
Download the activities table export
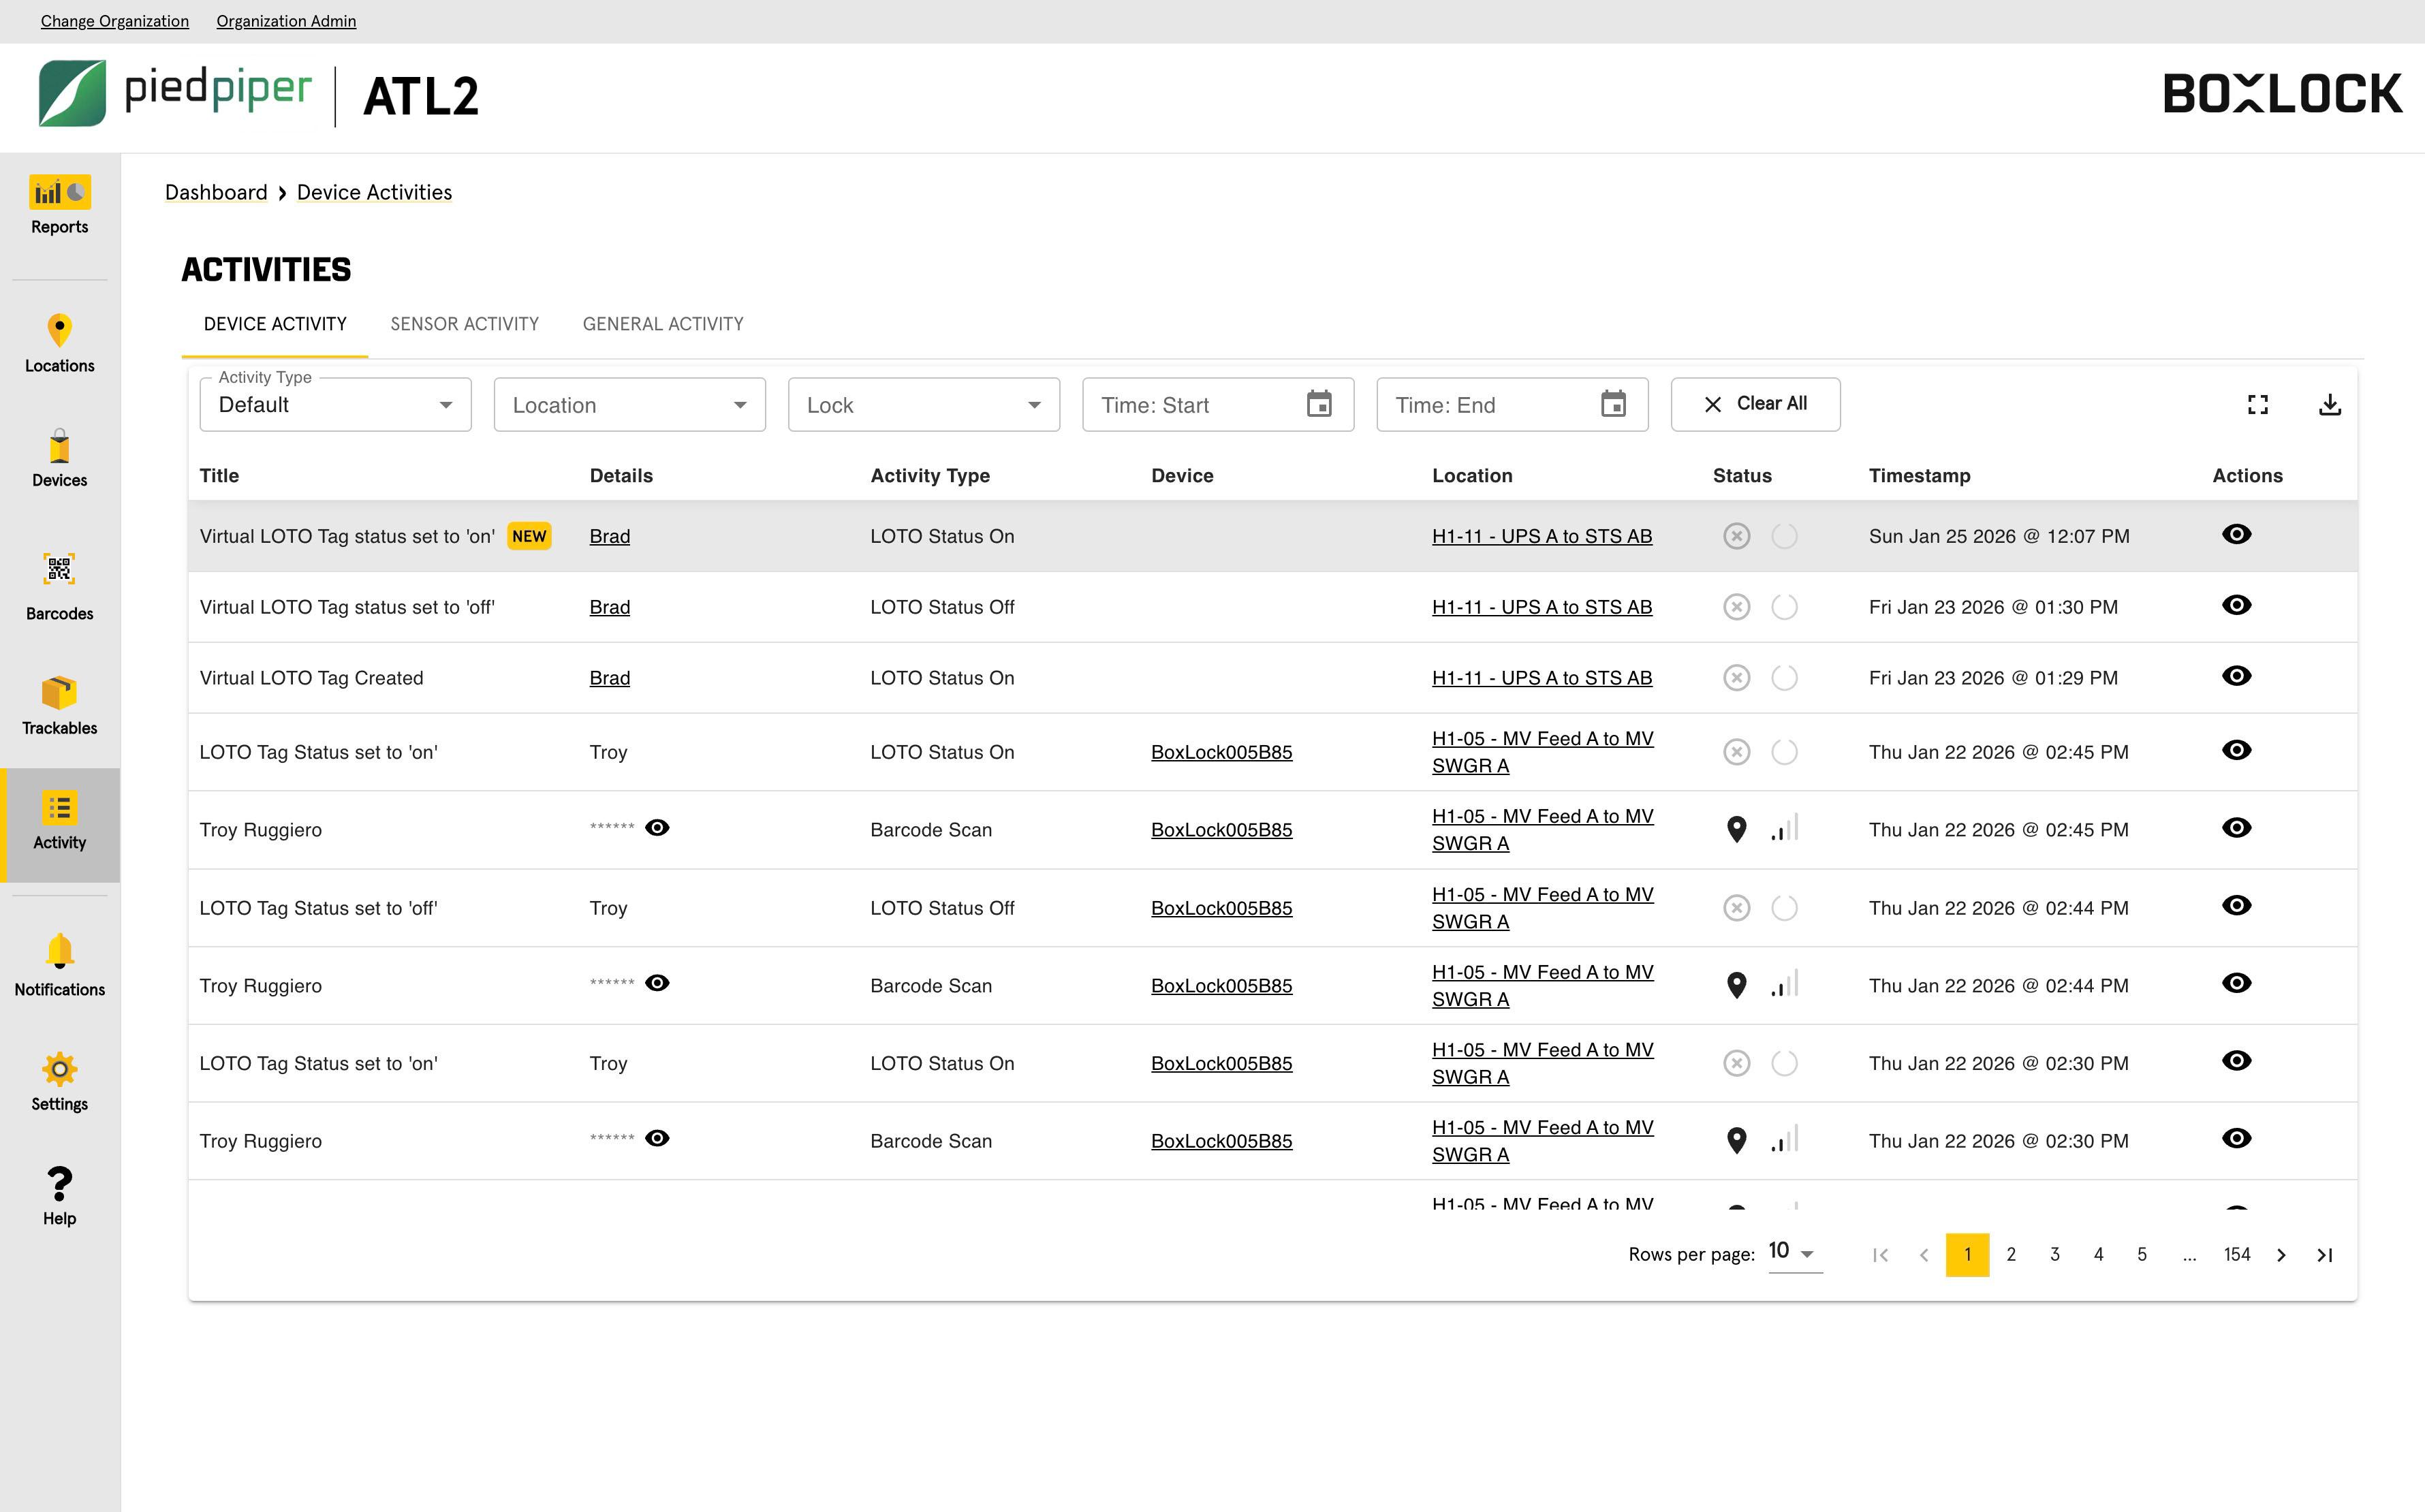(x=2330, y=404)
